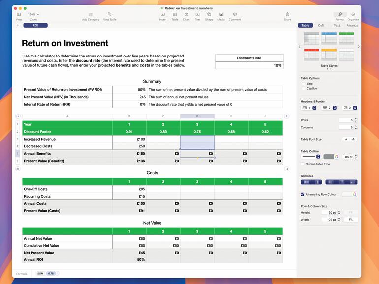Click the Columns count stepper

(x=356, y=127)
